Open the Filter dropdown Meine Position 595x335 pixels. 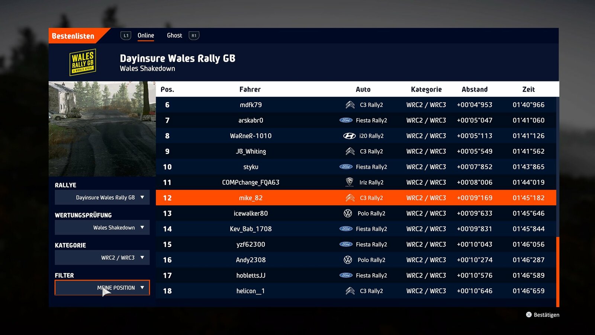point(102,288)
